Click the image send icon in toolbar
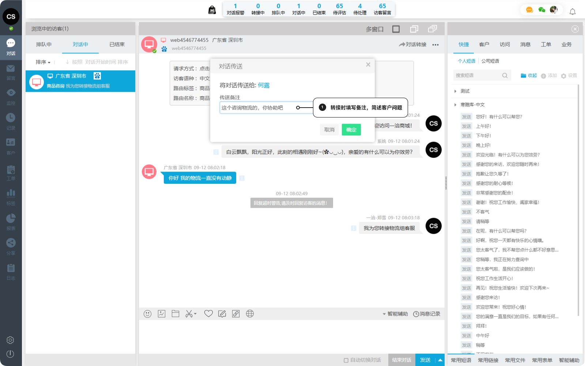The image size is (585, 366). (162, 314)
